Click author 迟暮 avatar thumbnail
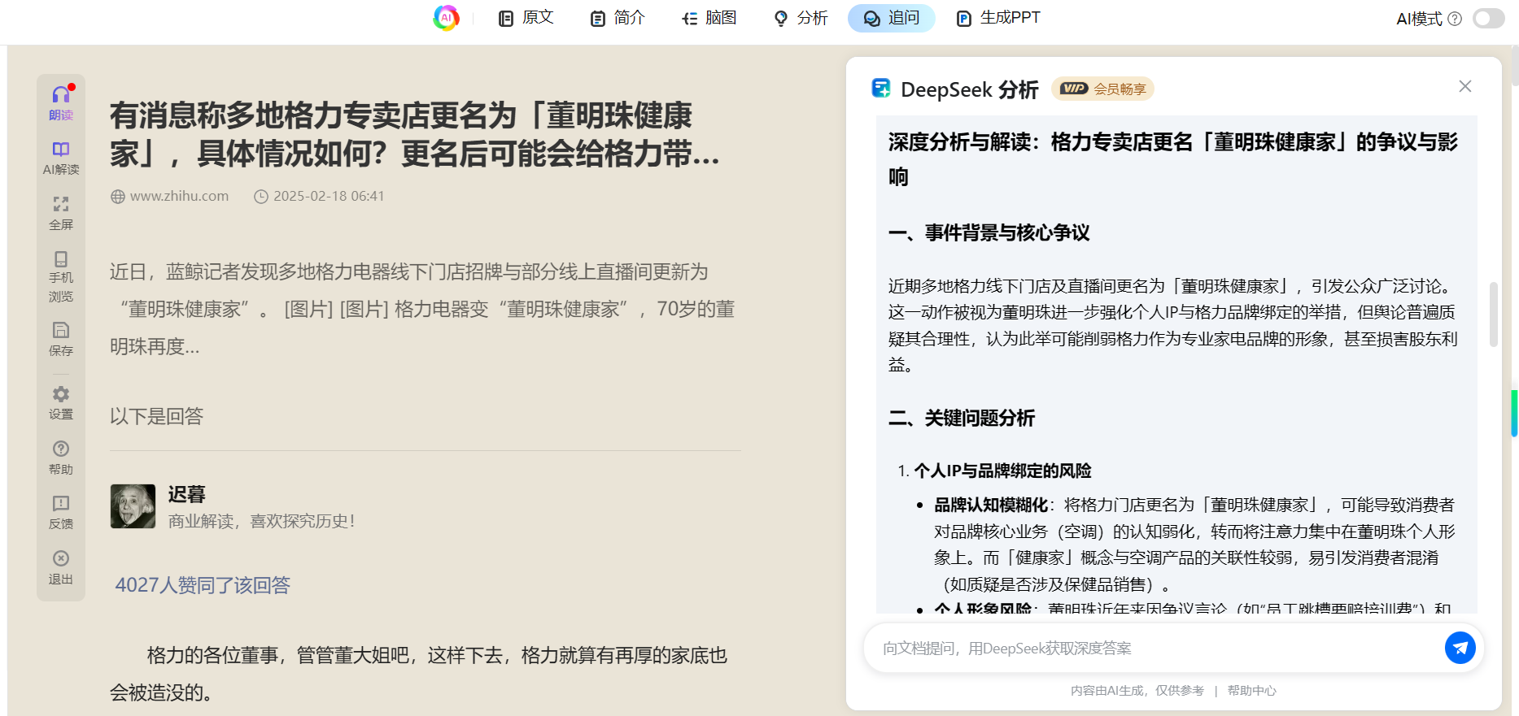The image size is (1519, 716). (133, 506)
